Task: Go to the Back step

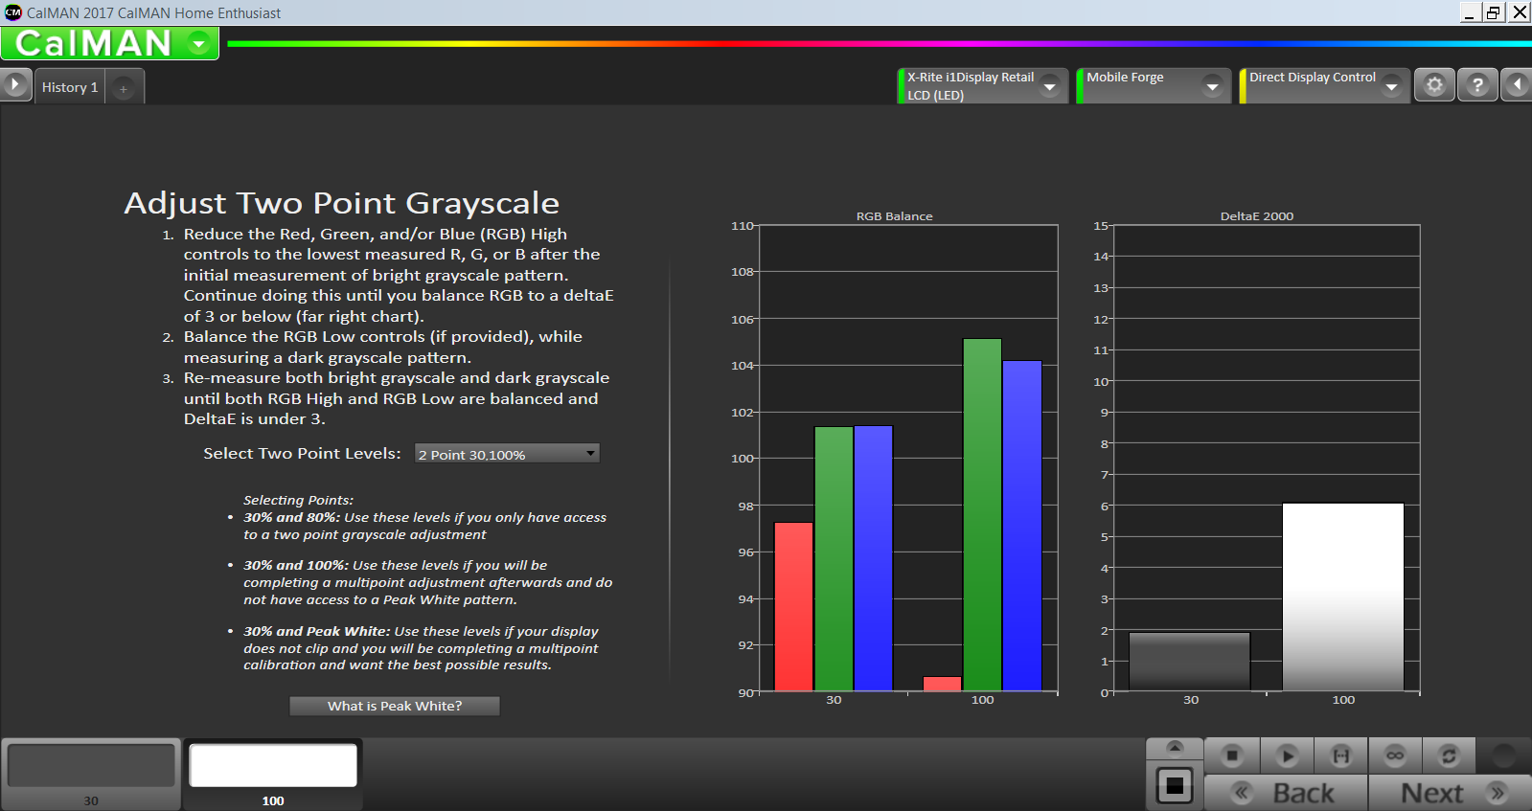Action: [x=1286, y=793]
